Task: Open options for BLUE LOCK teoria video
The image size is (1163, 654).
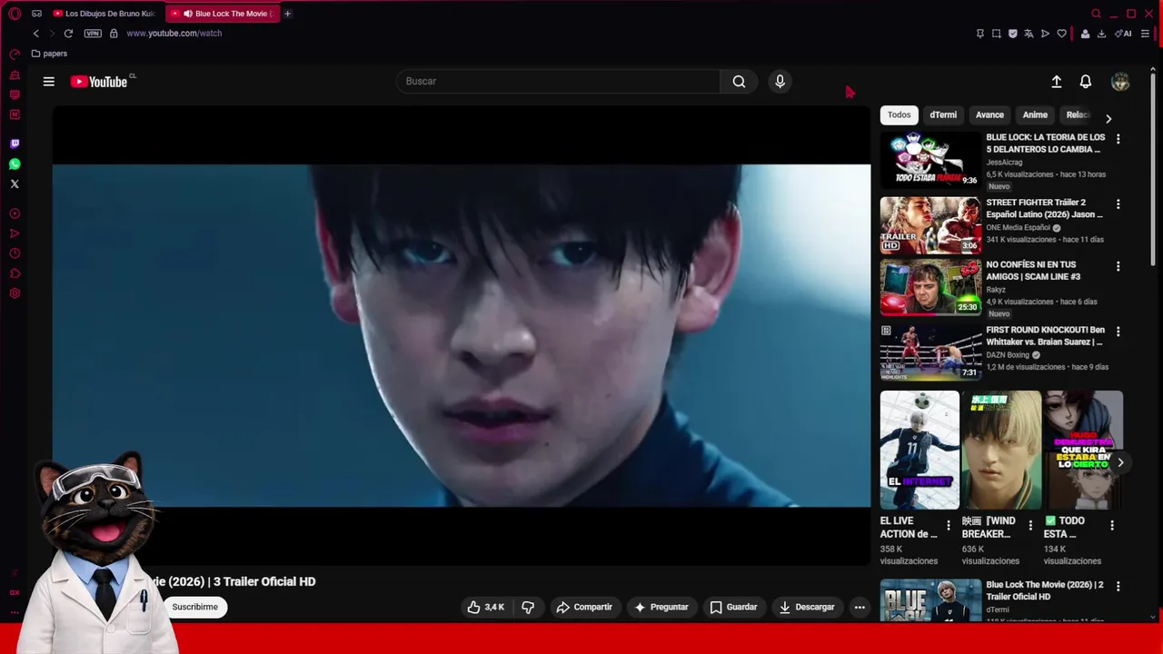Action: [1118, 139]
